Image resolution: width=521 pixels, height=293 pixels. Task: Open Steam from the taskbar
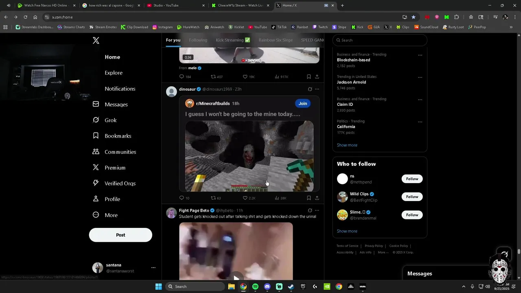click(x=291, y=286)
